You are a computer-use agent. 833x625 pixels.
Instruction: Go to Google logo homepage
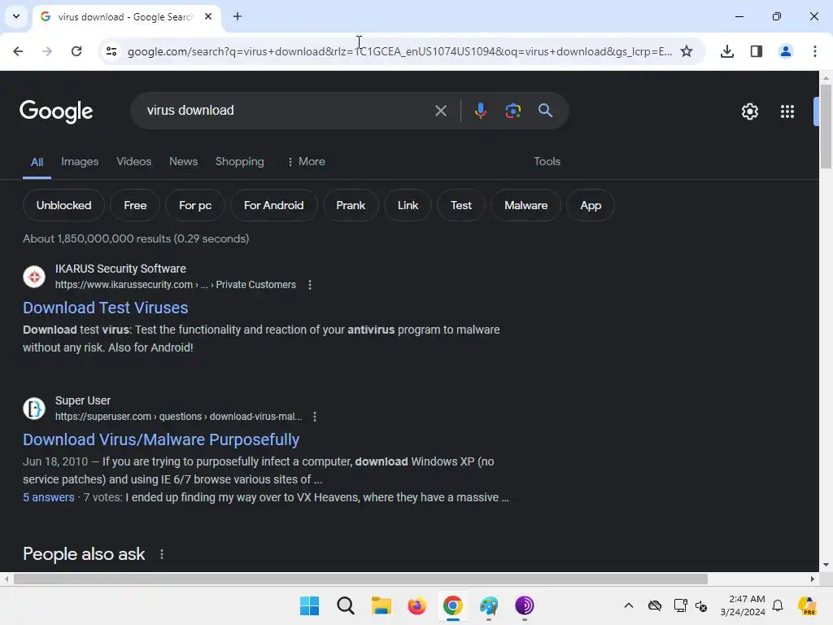coord(56,111)
